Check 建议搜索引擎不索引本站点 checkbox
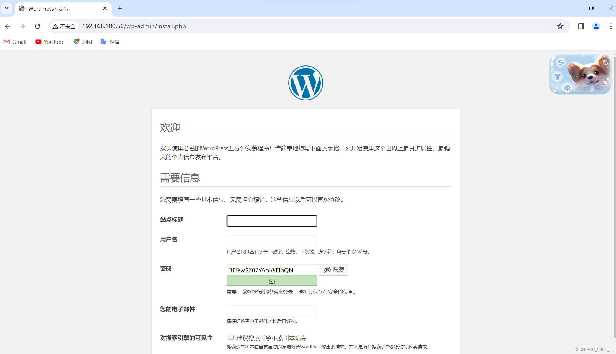This screenshot has width=616, height=354. tap(231, 337)
